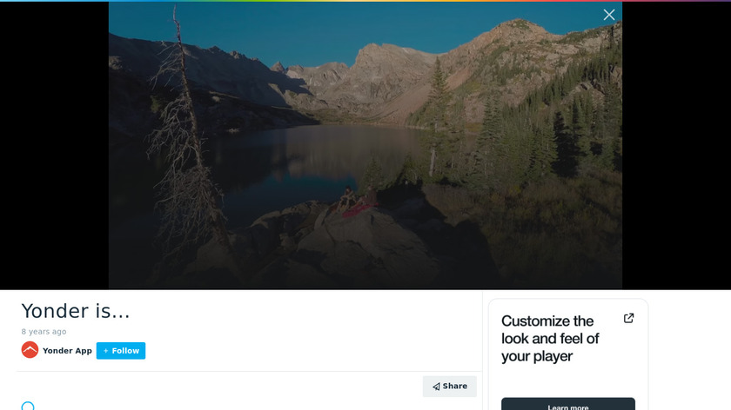This screenshot has height=410, width=731.
Task: Click the empty area of the player promo card
Action: click(x=567, y=380)
